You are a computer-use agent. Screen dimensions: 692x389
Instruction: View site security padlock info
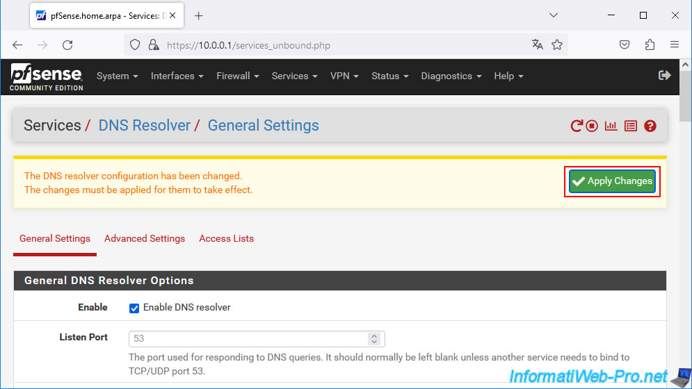coord(154,45)
